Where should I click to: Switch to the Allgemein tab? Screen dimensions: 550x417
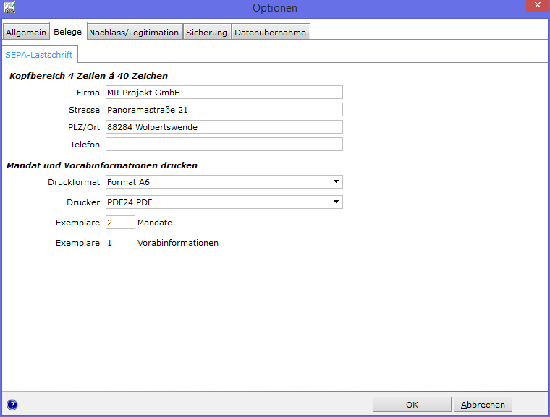(x=26, y=33)
